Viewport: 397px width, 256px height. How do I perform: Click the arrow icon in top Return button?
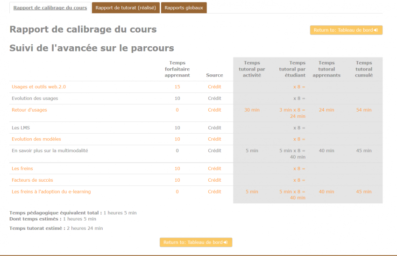point(376,30)
